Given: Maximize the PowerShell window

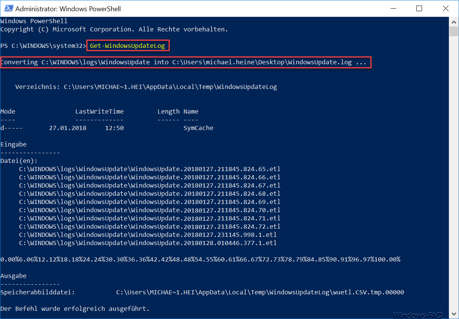Looking at the screenshot, I should click(x=419, y=8).
